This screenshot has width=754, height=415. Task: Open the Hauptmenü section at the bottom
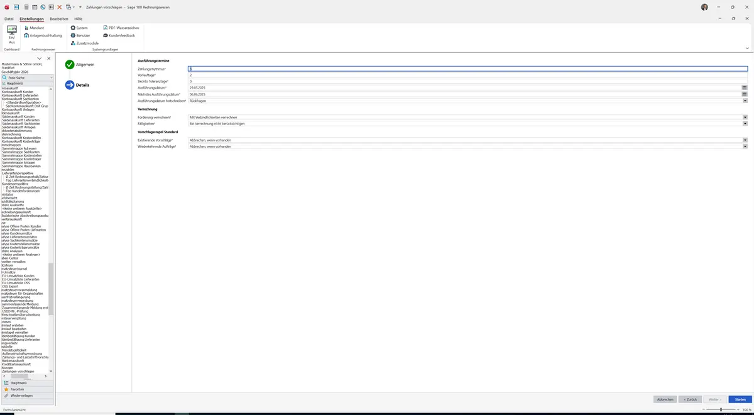[x=27, y=382]
